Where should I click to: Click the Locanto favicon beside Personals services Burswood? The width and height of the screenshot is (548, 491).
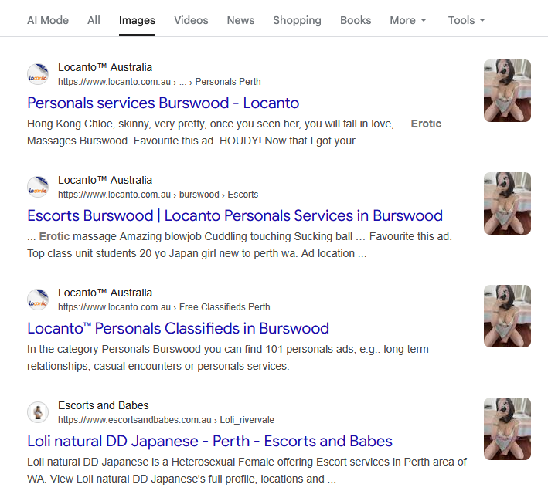pos(38,74)
